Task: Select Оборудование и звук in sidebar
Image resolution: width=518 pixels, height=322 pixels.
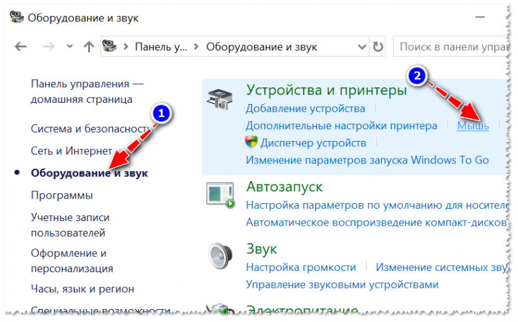Action: pos(89,173)
